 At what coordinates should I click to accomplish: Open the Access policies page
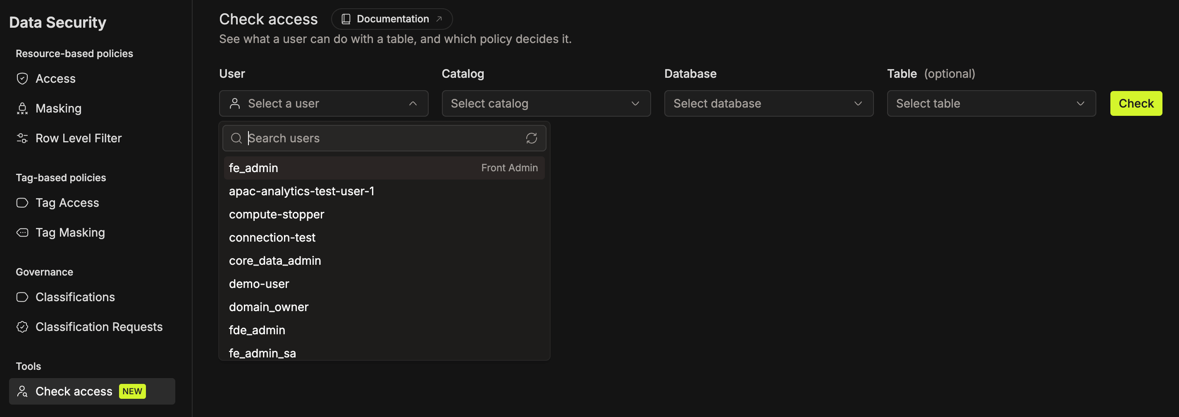coord(92,79)
